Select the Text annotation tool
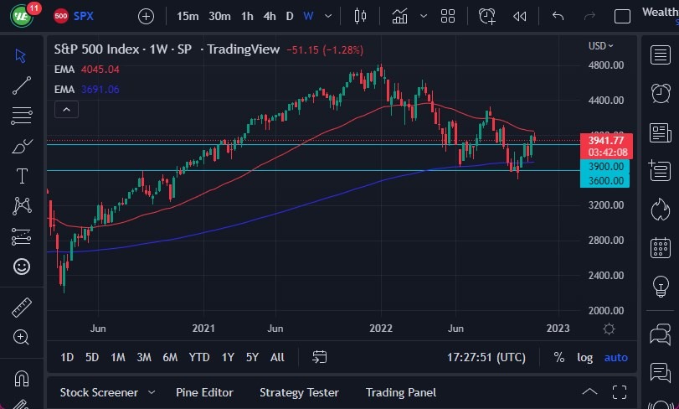The width and height of the screenshot is (679, 409). [x=22, y=176]
